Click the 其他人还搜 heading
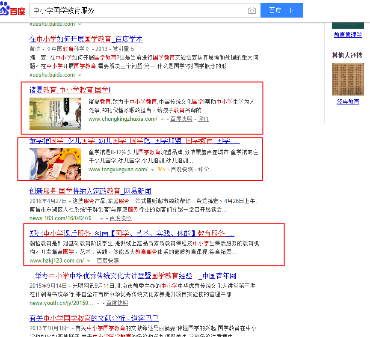370x337 pixels. pos(347,56)
